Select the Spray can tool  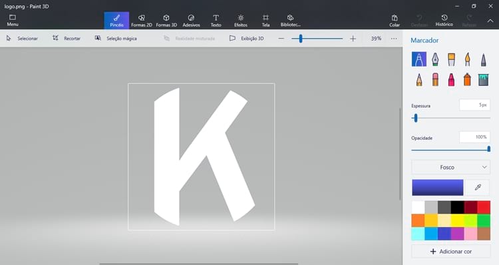(x=467, y=79)
